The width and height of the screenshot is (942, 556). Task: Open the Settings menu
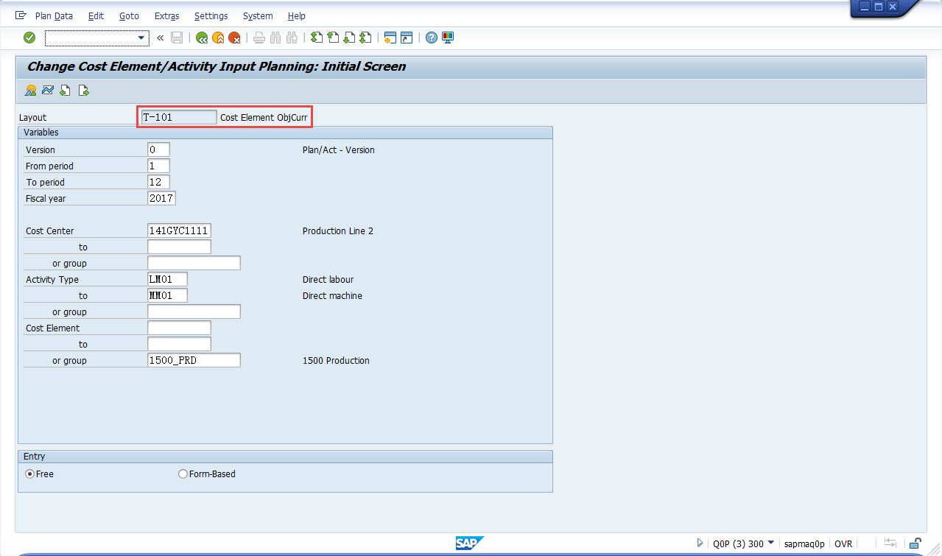coord(211,15)
